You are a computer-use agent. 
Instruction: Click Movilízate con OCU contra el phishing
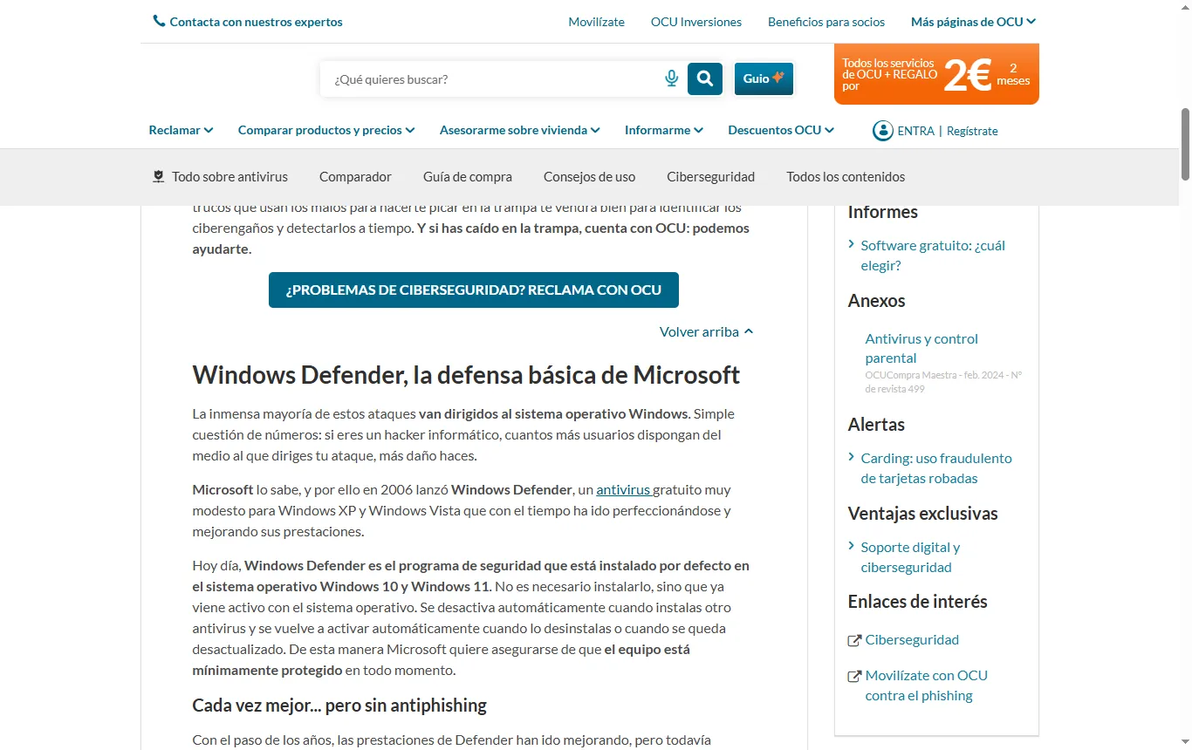pyautogui.click(x=927, y=685)
